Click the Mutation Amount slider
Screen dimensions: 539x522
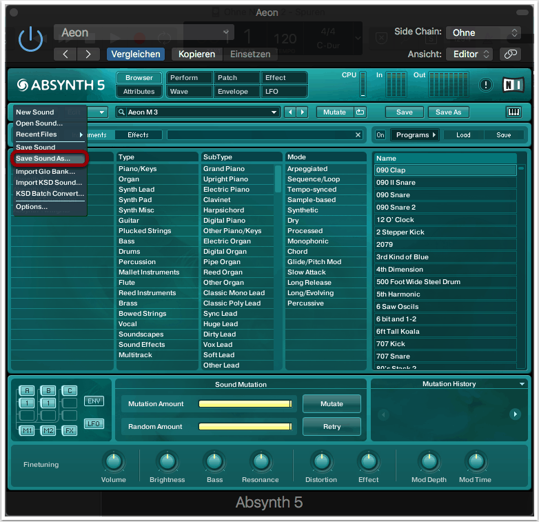tap(245, 404)
